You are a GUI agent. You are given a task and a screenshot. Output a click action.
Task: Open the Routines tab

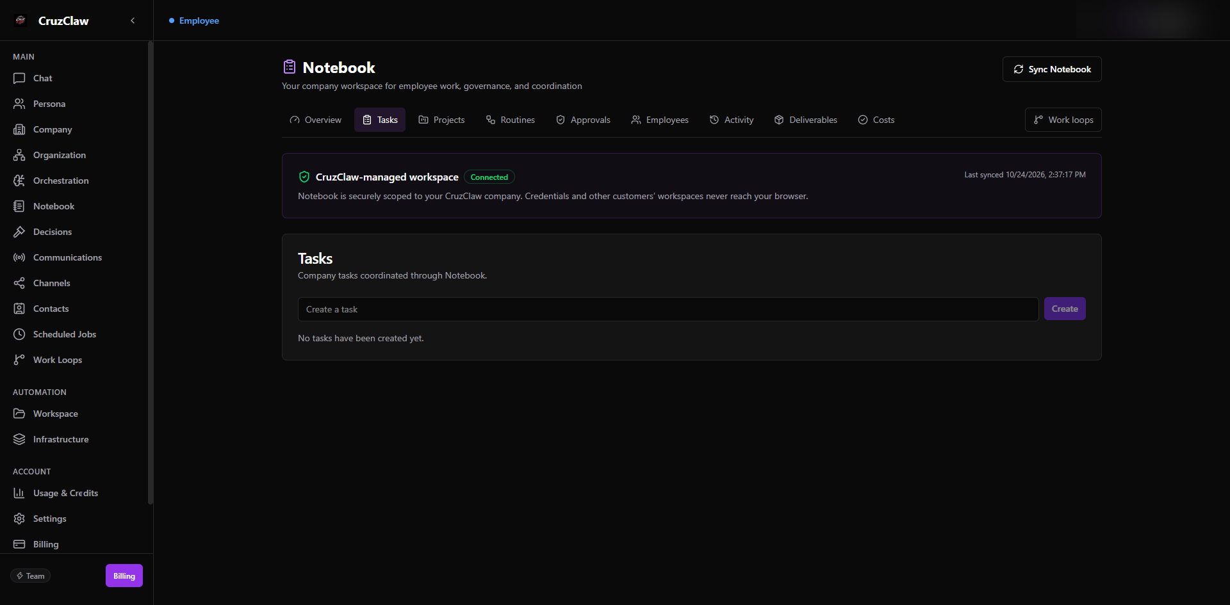(x=510, y=120)
